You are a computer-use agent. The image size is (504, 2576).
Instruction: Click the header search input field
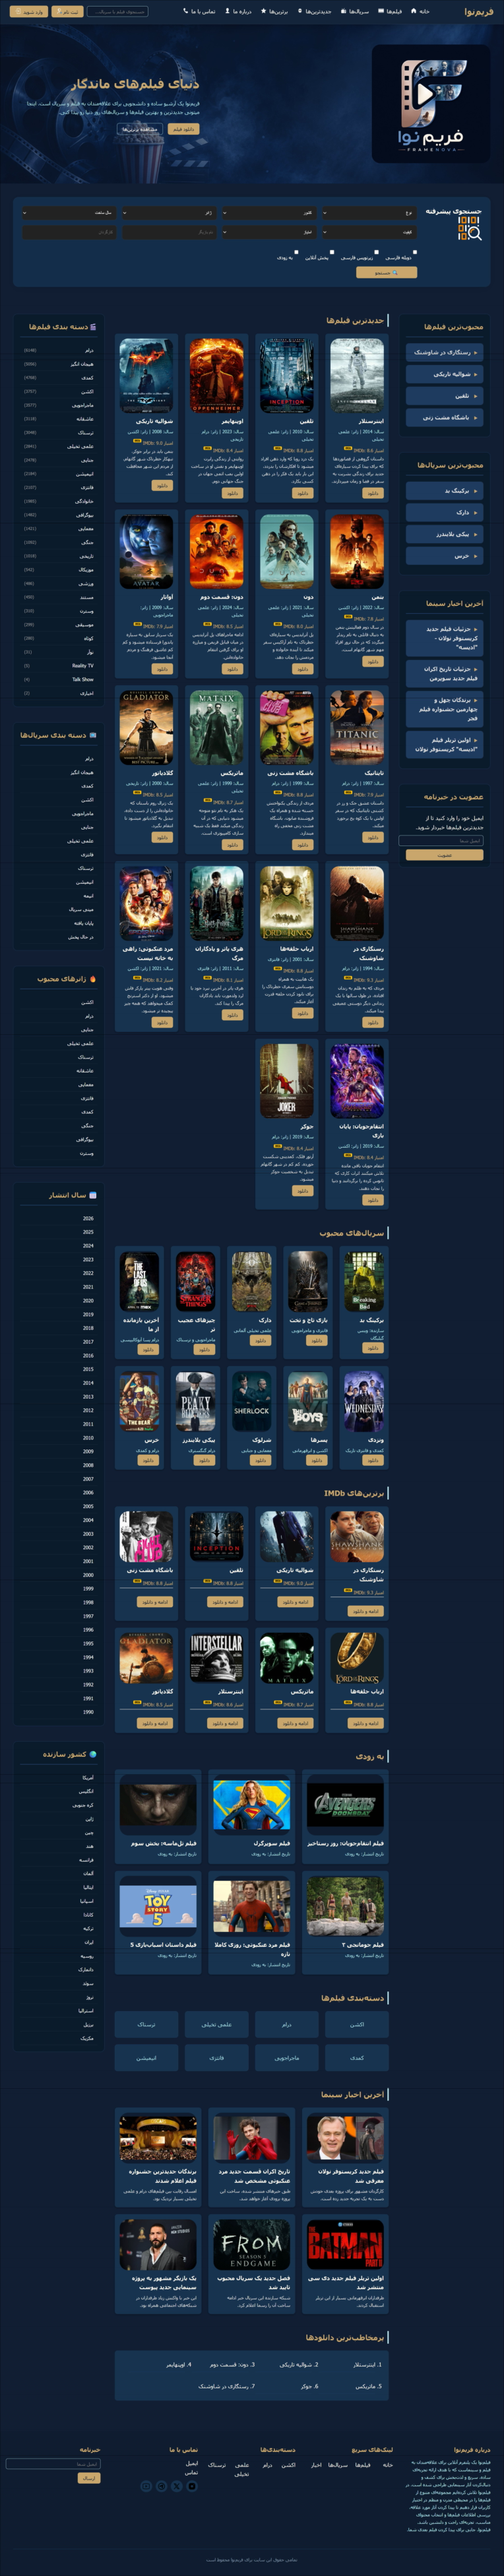118,12
